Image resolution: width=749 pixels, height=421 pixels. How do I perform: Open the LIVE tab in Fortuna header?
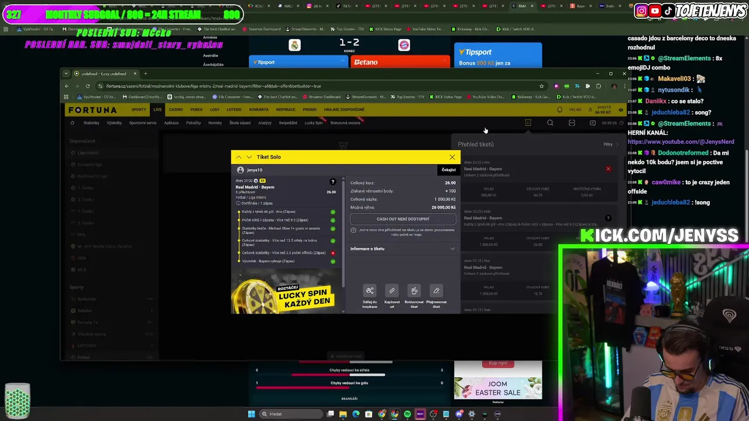click(x=157, y=109)
